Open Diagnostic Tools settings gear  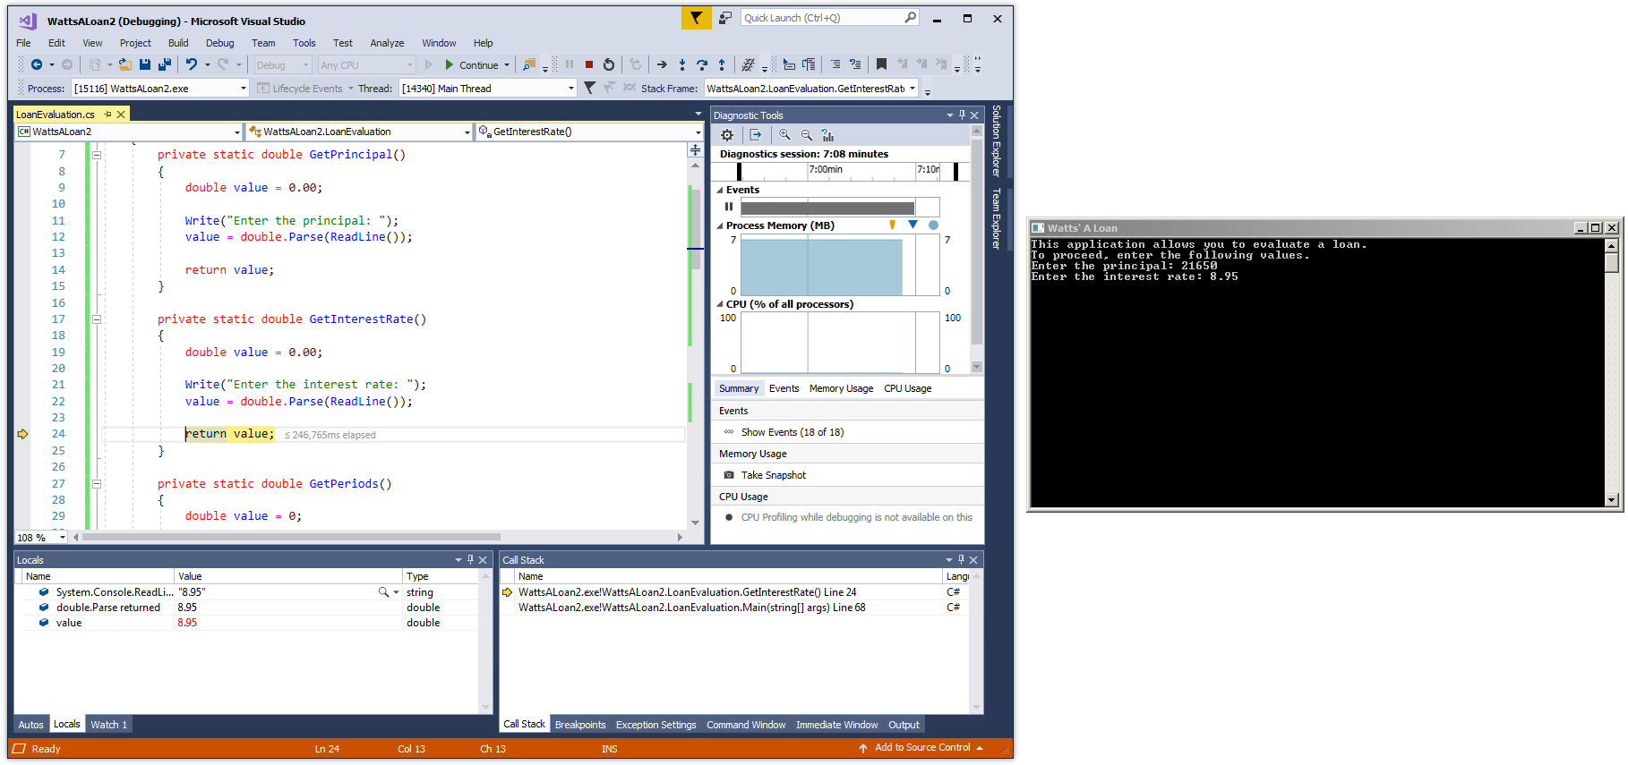tap(727, 135)
